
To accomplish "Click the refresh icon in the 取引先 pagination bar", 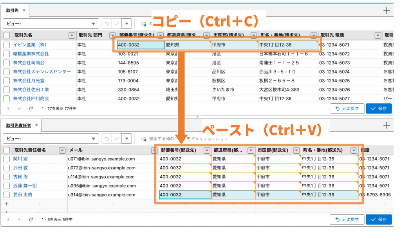I will pyautogui.click(x=31, y=108).
